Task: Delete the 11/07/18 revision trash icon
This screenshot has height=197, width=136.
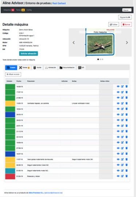Action: click(x=127, y=159)
